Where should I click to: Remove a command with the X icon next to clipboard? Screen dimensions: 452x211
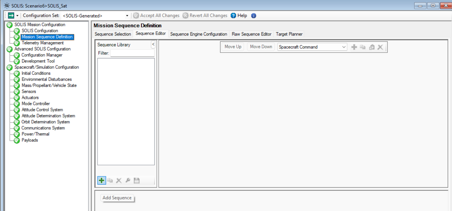[380, 47]
